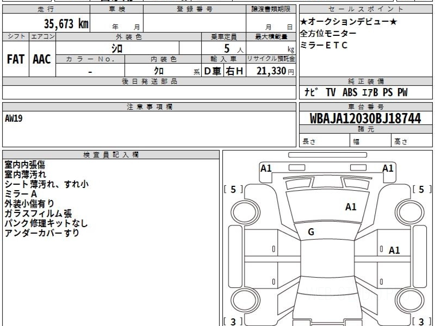Click the ミラーETC line
Screen dimensions: 435x326
pos(324,45)
